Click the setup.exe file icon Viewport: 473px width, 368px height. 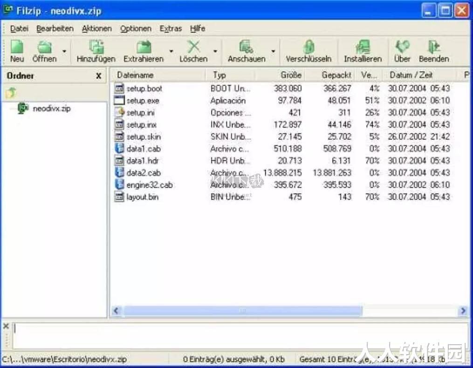pos(119,101)
